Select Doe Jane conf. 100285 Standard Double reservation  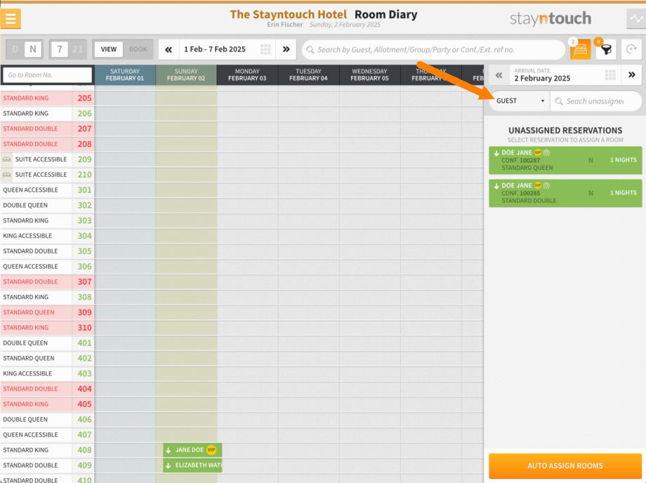pyautogui.click(x=565, y=193)
